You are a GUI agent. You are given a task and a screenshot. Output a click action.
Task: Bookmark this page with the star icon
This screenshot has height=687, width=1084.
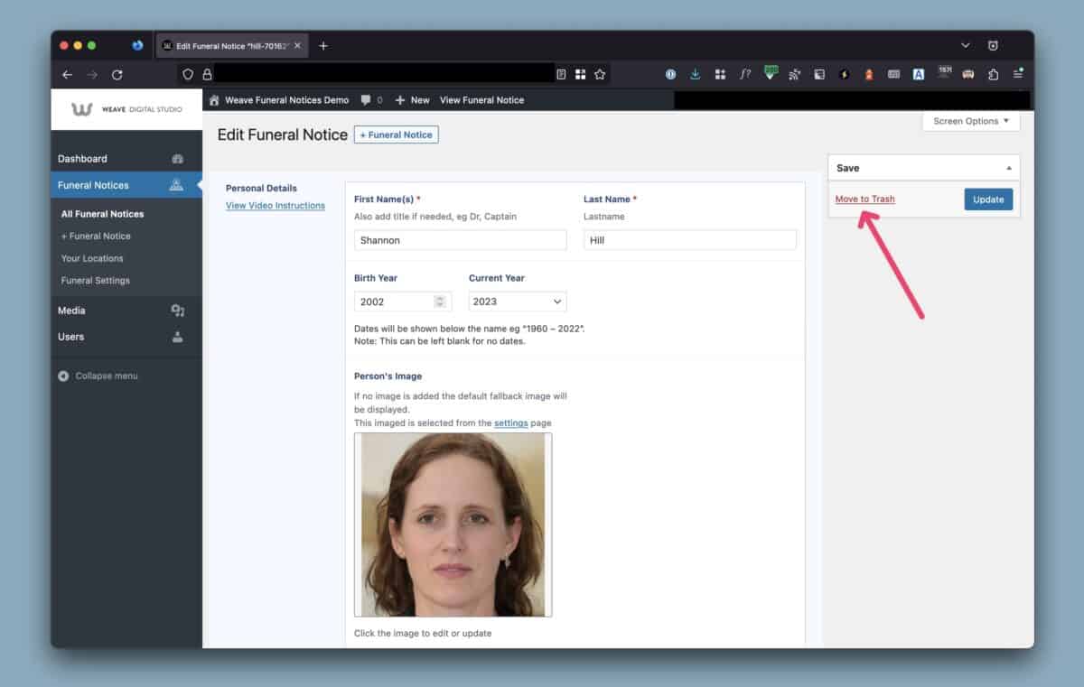[600, 75]
